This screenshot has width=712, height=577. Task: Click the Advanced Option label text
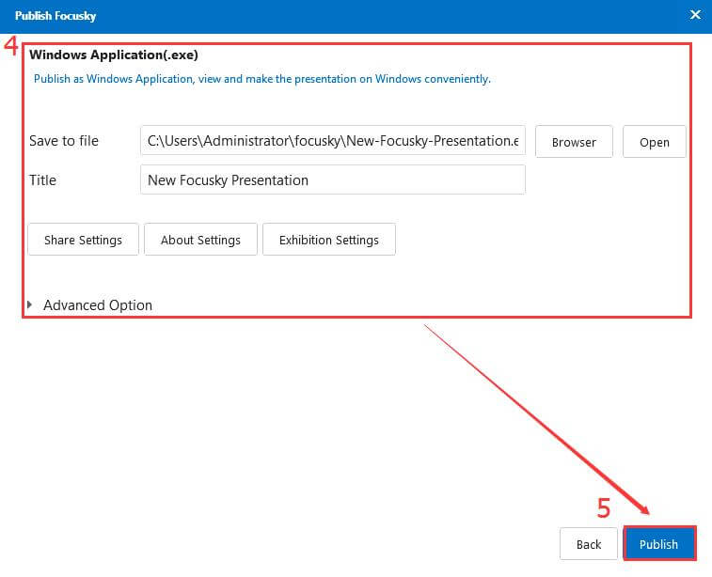point(98,305)
